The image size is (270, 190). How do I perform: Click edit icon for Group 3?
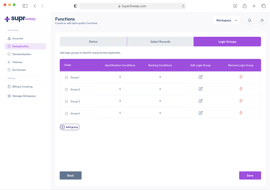coord(200,101)
